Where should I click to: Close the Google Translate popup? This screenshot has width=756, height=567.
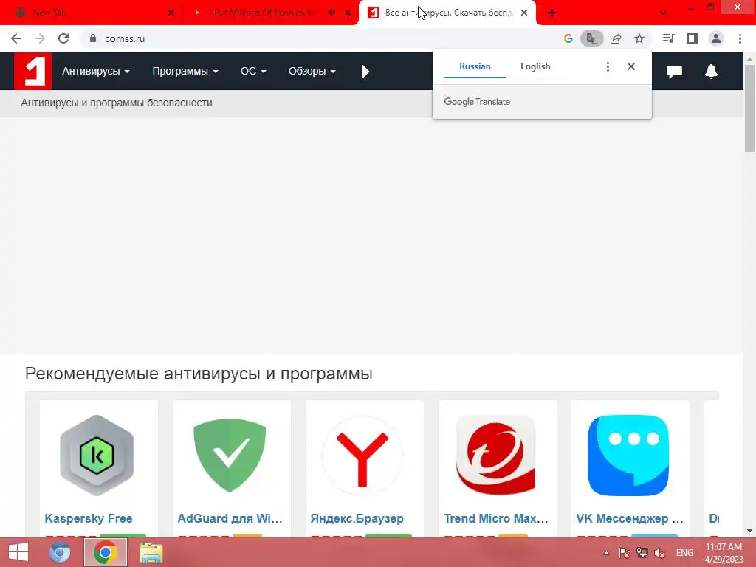click(631, 66)
